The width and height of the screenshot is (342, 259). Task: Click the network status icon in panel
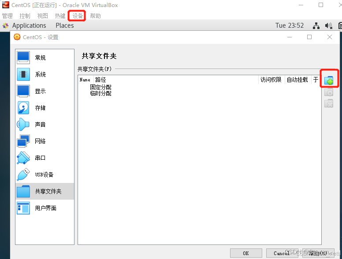pos(316,26)
